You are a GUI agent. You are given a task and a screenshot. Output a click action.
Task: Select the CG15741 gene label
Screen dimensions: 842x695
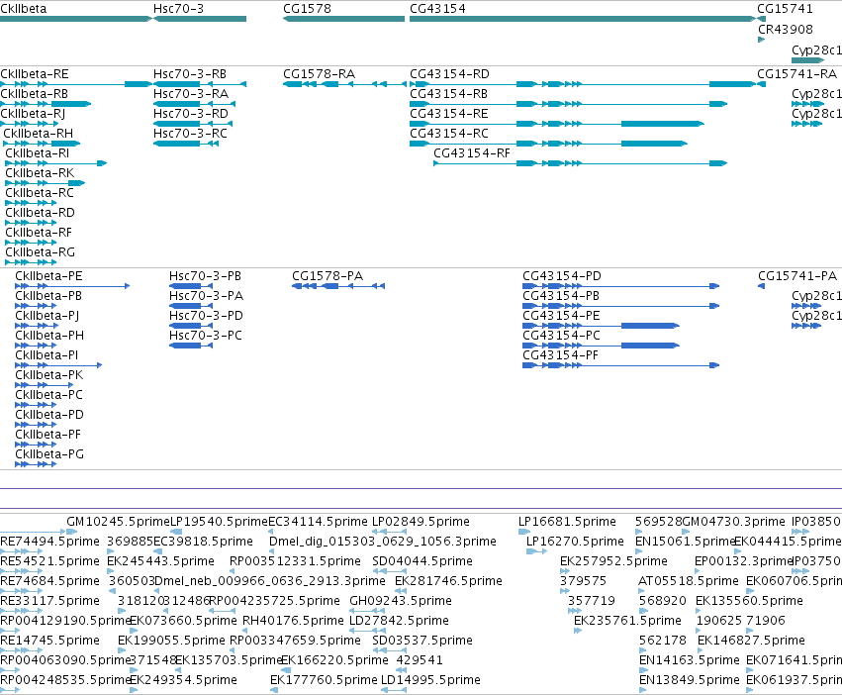tap(785, 9)
